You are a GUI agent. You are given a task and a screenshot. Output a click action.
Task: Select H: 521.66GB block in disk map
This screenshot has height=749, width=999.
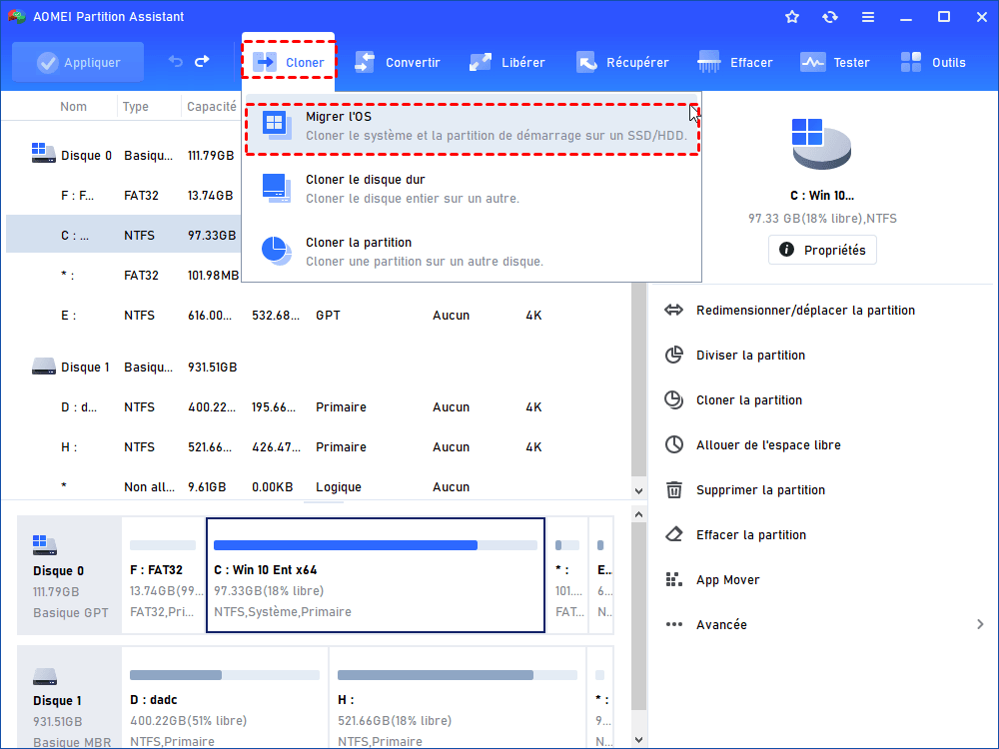[x=458, y=698]
